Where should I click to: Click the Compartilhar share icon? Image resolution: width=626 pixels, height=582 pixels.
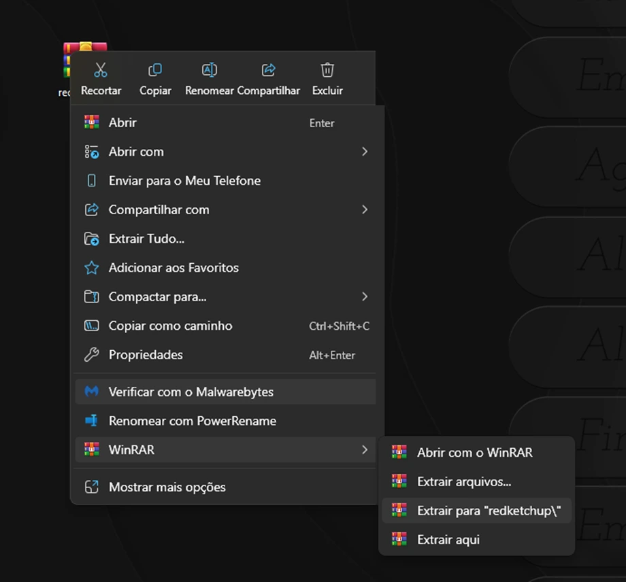(268, 70)
